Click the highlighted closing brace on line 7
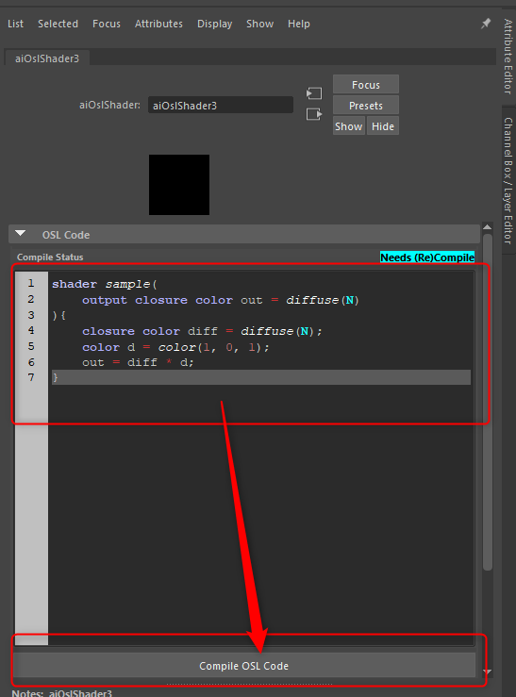Image resolution: width=516 pixels, height=697 pixels. tap(261, 377)
